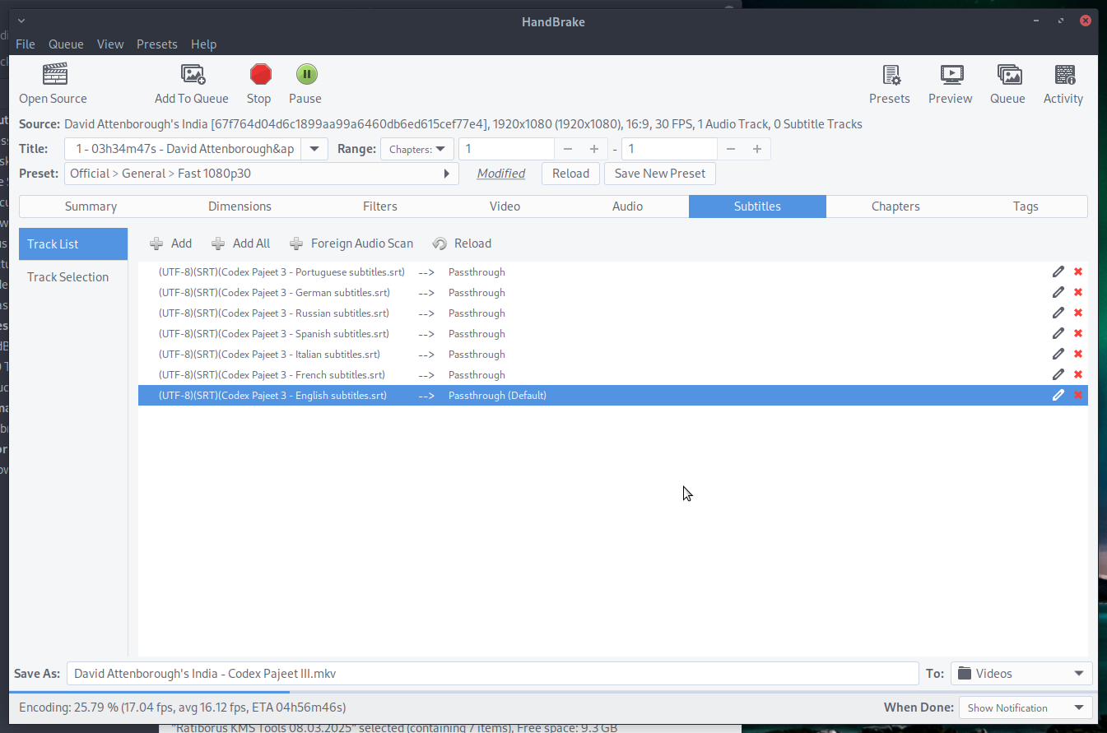Remove the Portuguese subtitle track with red X
1107x733 pixels.
pyautogui.click(x=1078, y=271)
